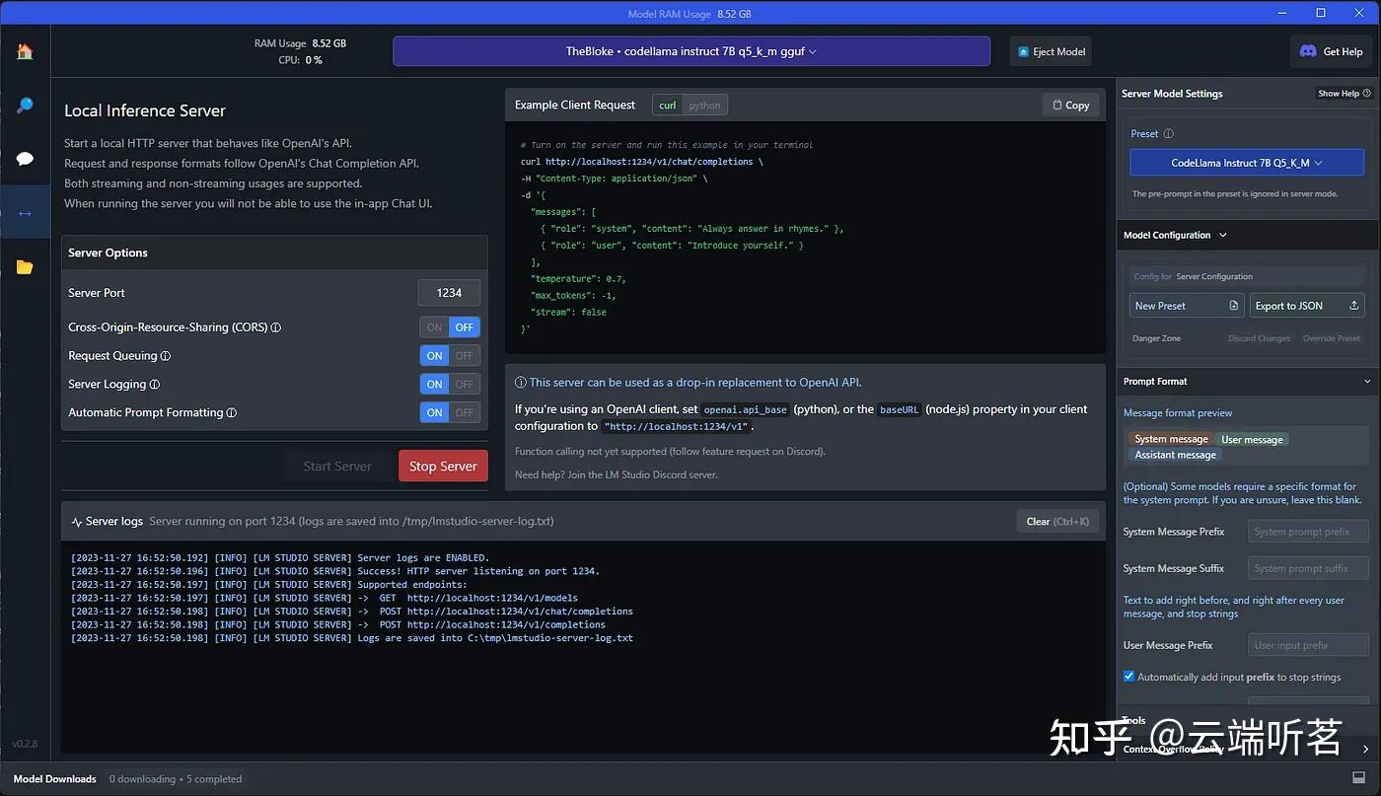This screenshot has height=796, width=1381.
Task: Click the Server Port input field
Action: [x=449, y=293]
